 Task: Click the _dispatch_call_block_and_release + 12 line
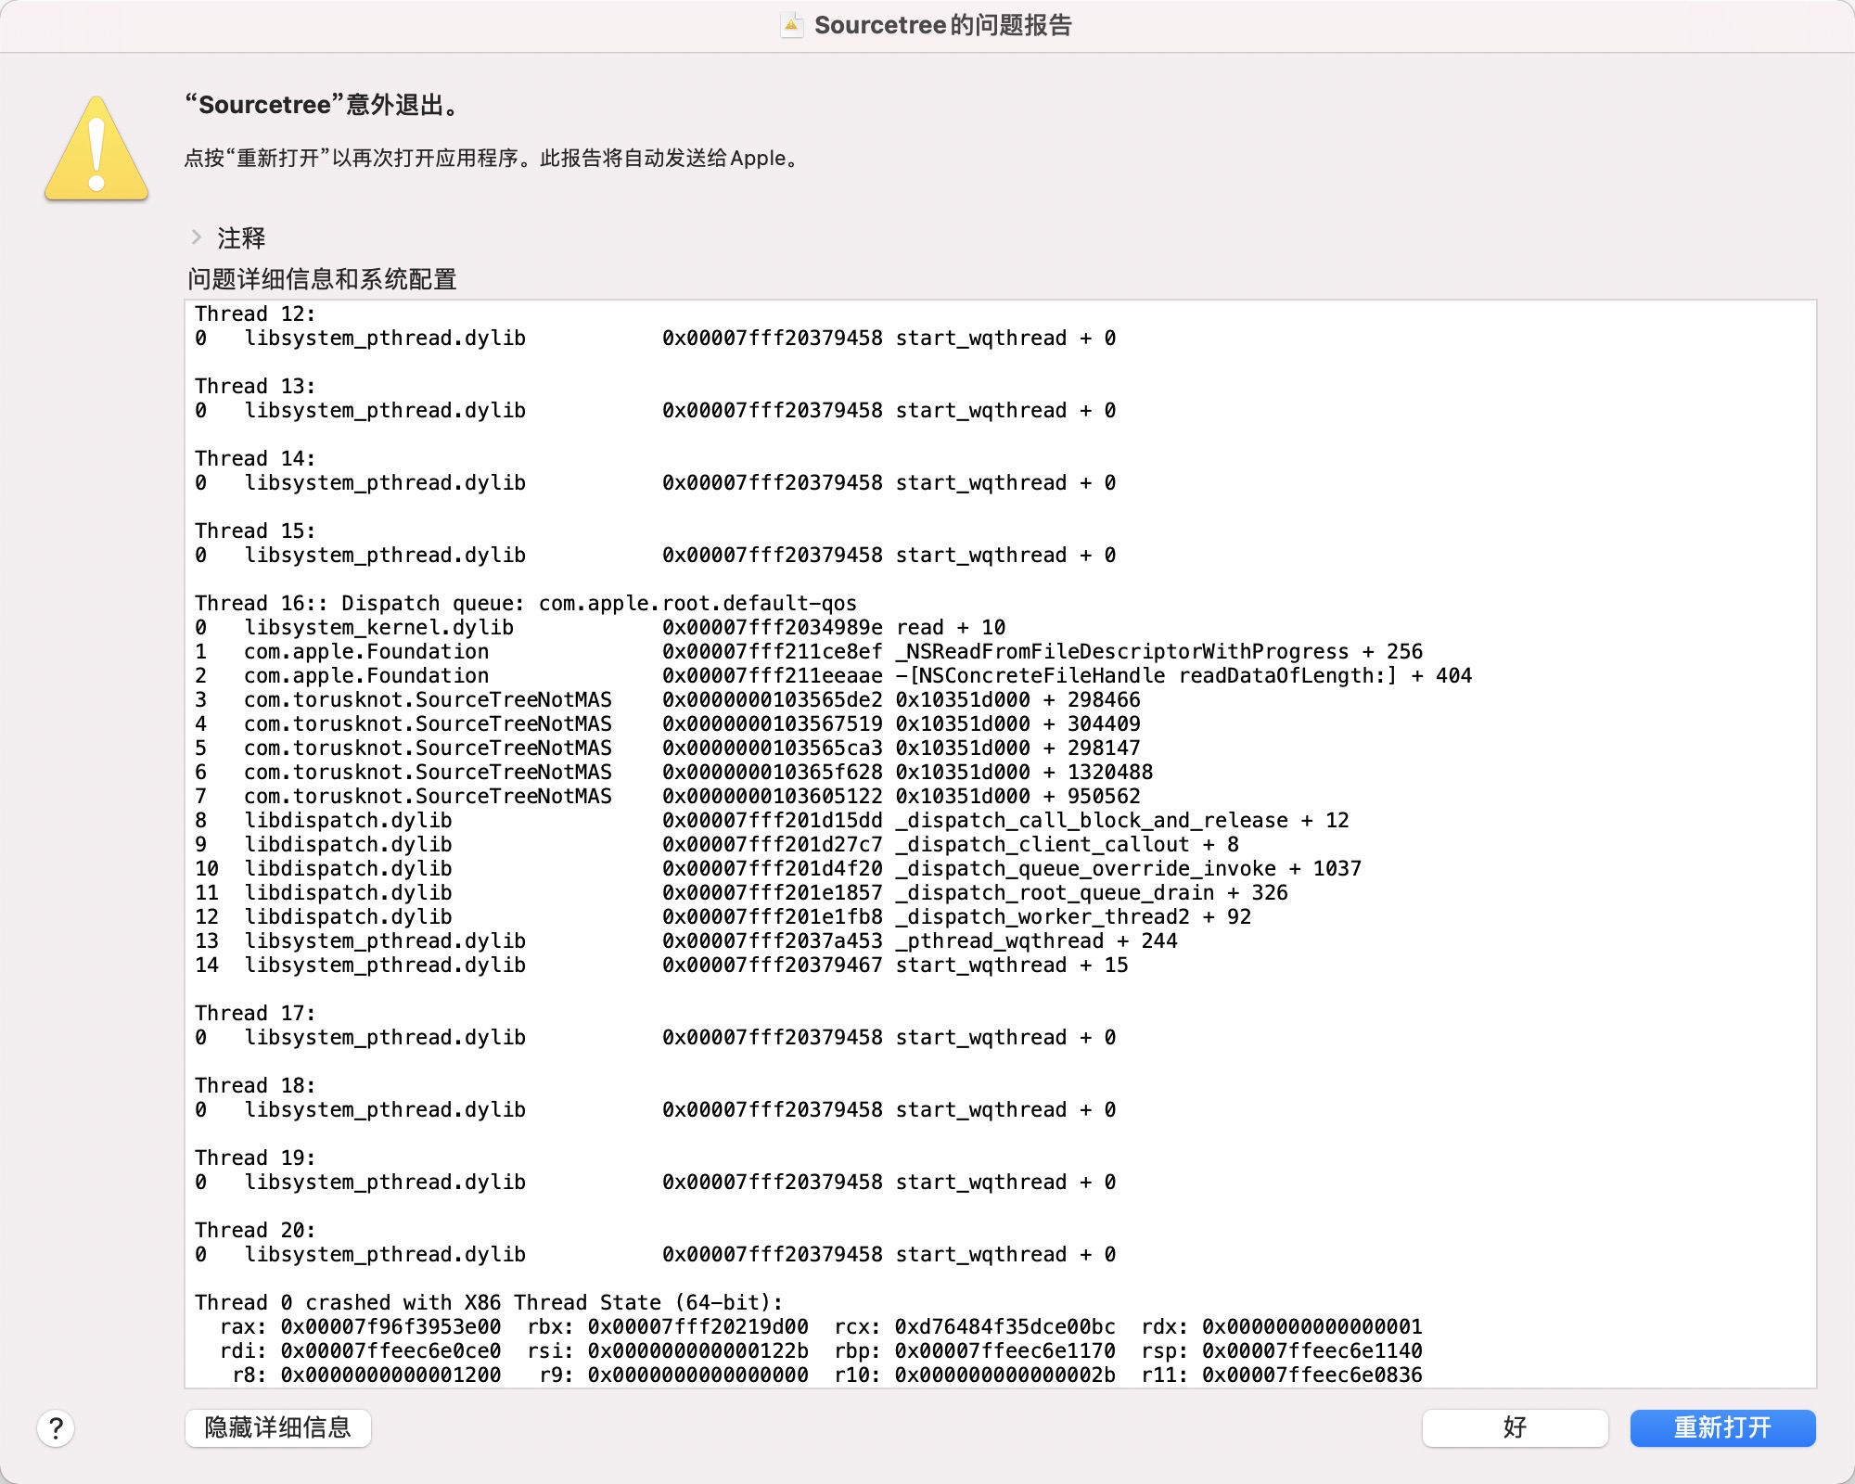click(x=773, y=820)
